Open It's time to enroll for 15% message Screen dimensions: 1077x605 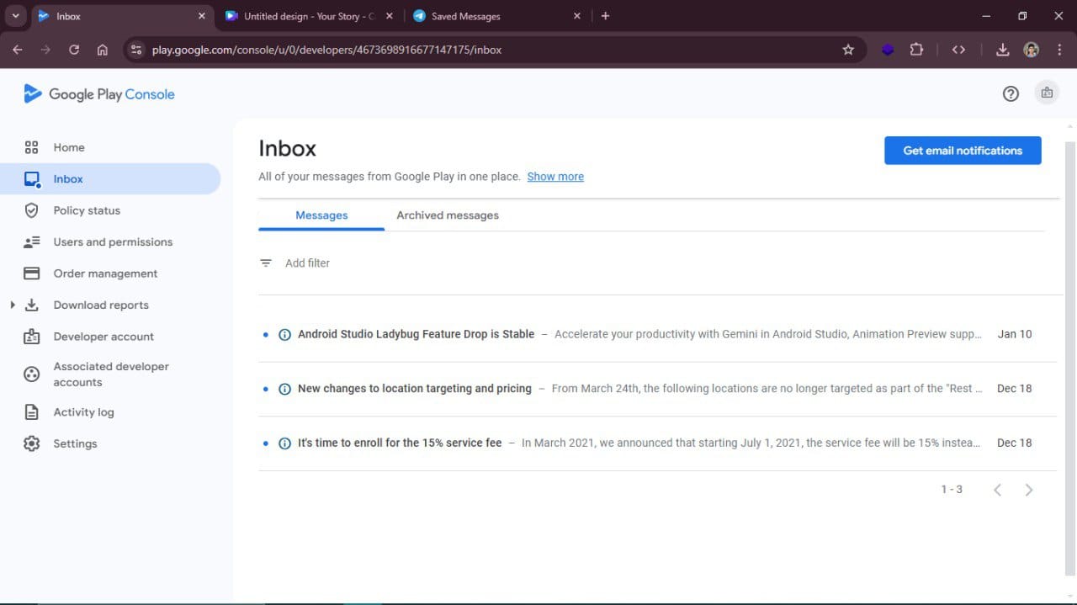pos(657,443)
